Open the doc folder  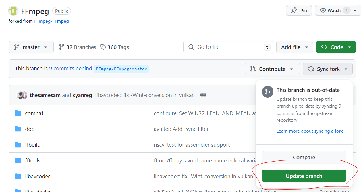30,129
